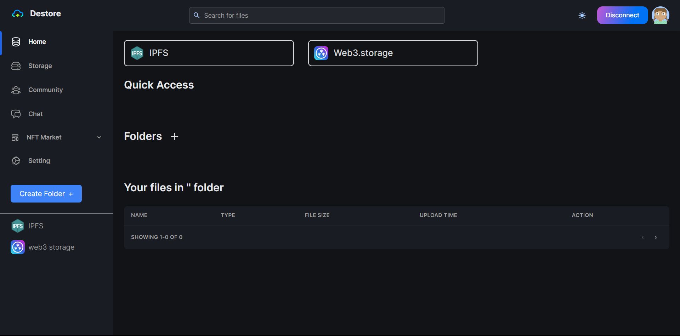Click the Chat bubble icon
The width and height of the screenshot is (680, 336).
pos(16,114)
